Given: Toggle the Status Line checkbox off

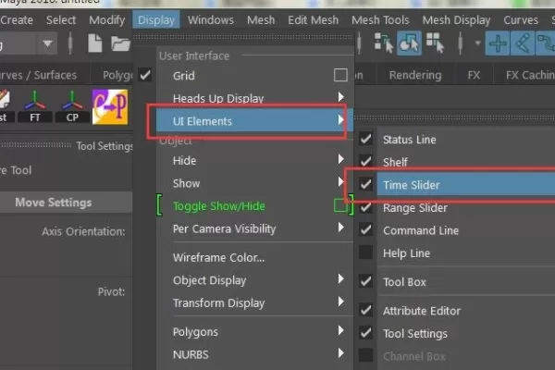Looking at the screenshot, I should (366, 140).
